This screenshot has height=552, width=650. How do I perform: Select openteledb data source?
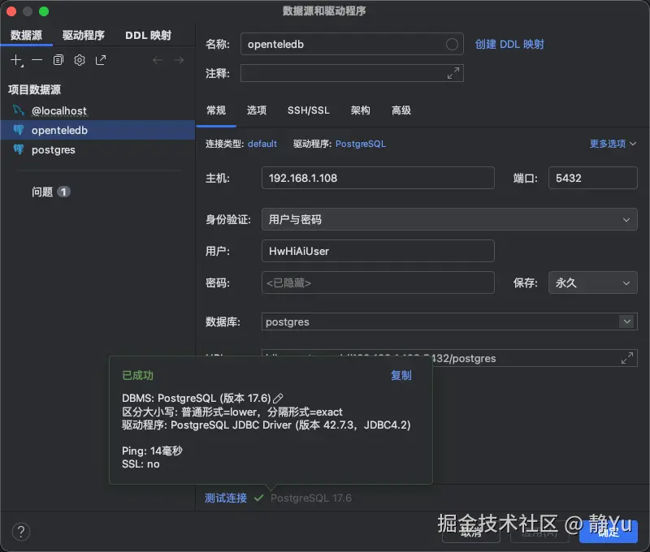tap(97, 130)
